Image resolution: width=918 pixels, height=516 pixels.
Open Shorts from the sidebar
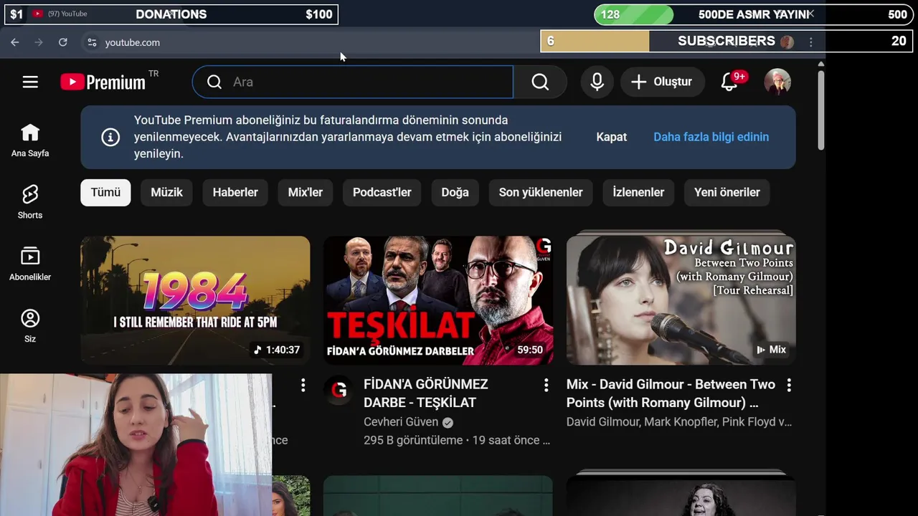click(x=30, y=202)
